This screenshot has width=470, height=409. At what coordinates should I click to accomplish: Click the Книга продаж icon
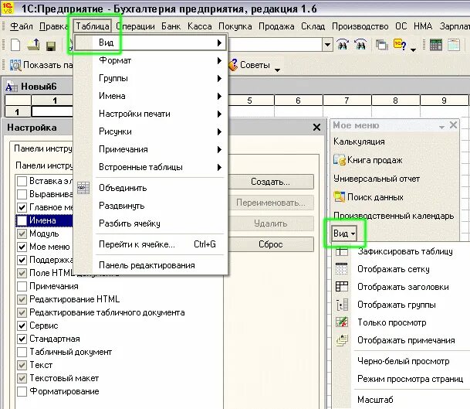(x=340, y=160)
